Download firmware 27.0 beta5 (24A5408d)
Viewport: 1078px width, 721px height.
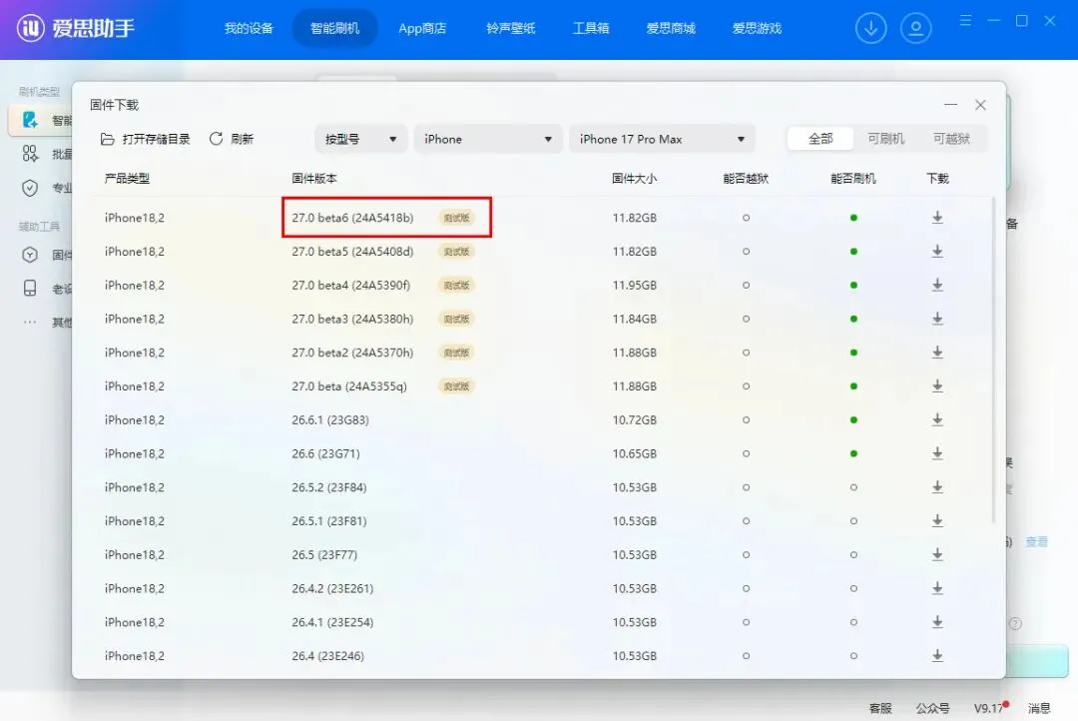pyautogui.click(x=937, y=251)
